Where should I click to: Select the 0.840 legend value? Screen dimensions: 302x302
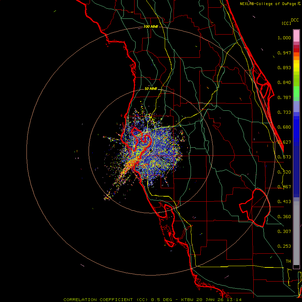point(284,83)
